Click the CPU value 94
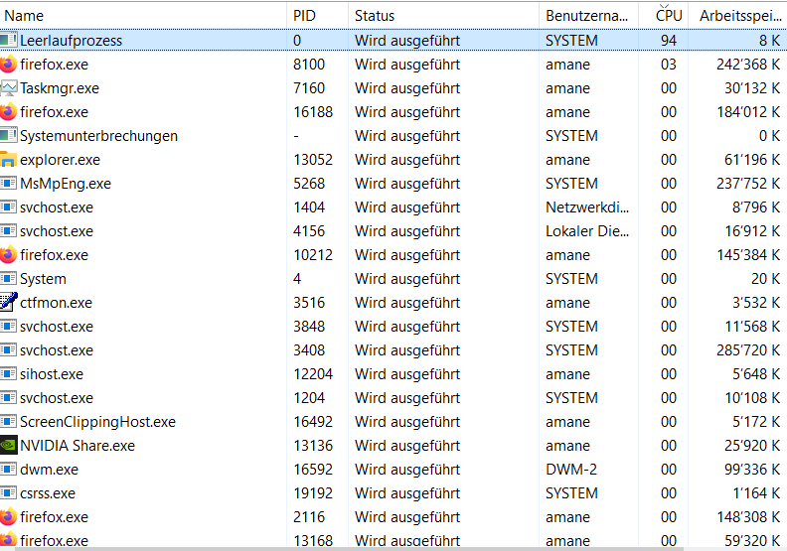Image resolution: width=787 pixels, height=551 pixels. (x=669, y=41)
